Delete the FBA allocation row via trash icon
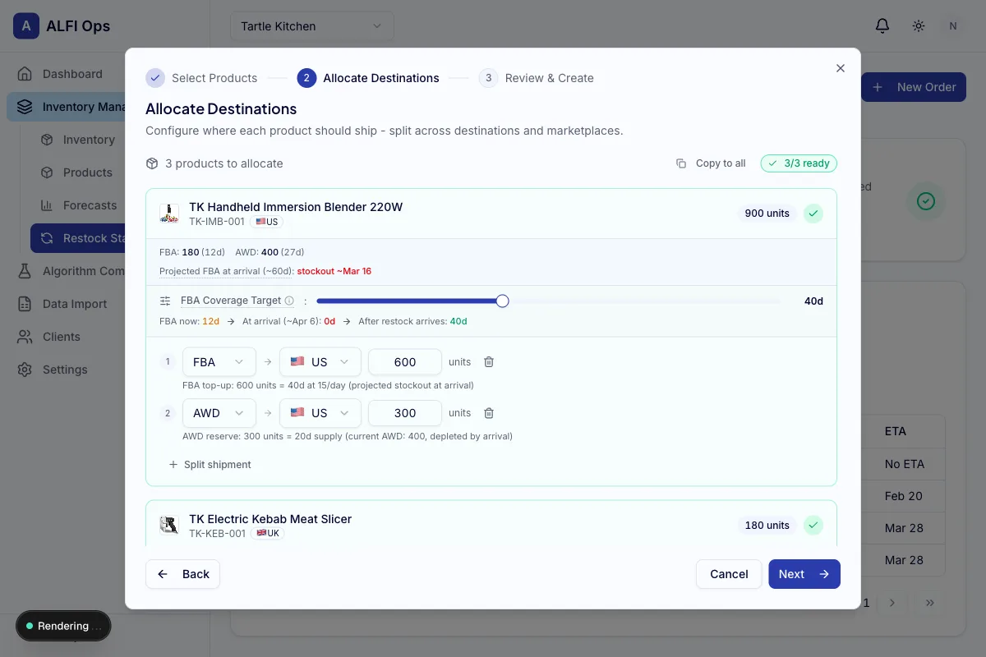The image size is (986, 657). coord(489,361)
